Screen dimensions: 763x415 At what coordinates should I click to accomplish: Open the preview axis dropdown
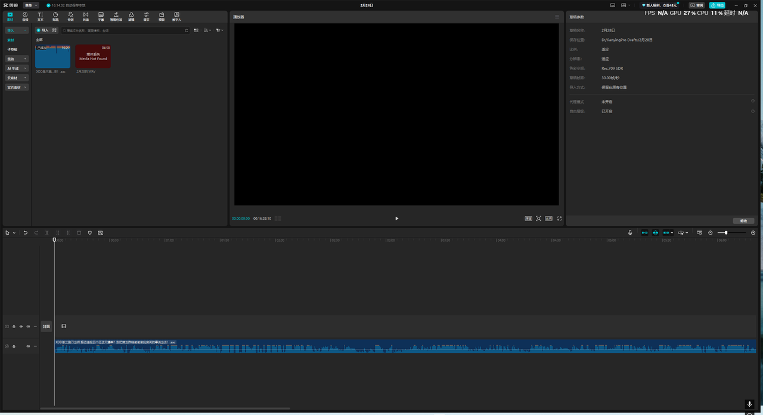pyautogui.click(x=683, y=233)
